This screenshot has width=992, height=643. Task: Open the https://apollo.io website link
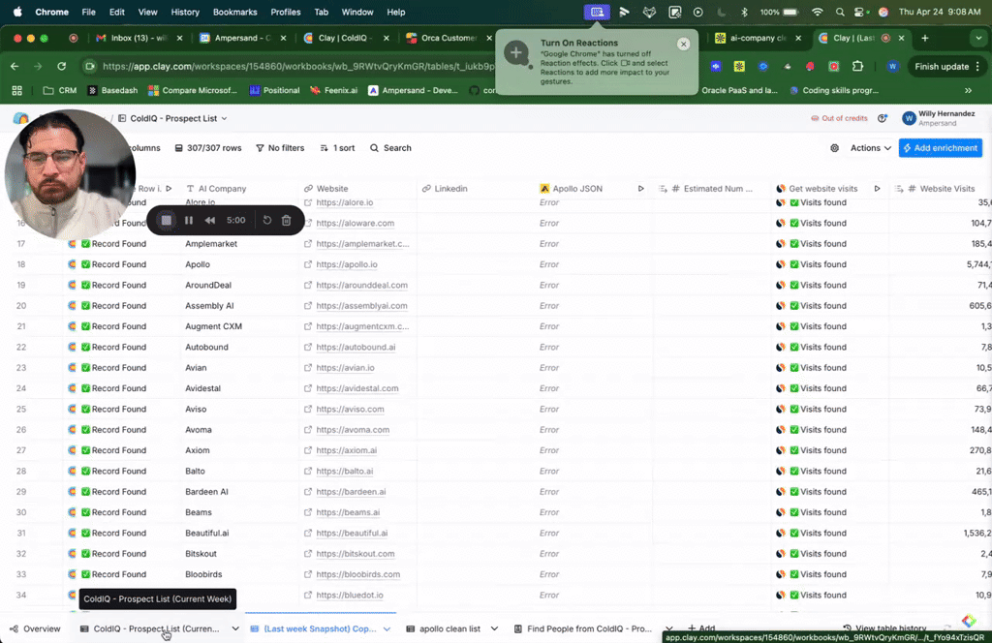tap(346, 264)
